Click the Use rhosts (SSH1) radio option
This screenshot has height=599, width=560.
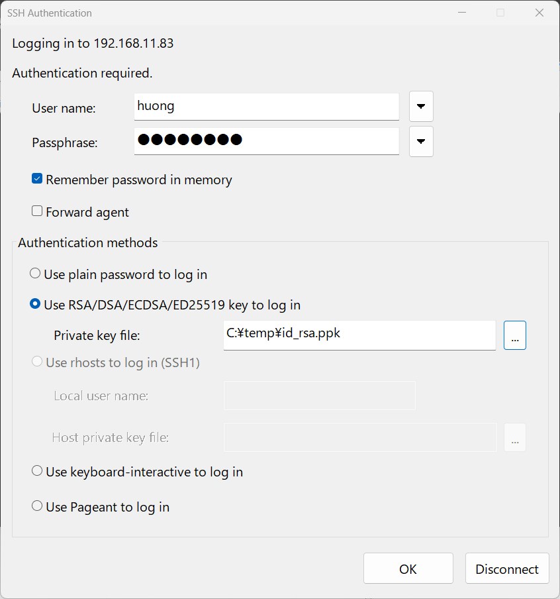coord(37,361)
